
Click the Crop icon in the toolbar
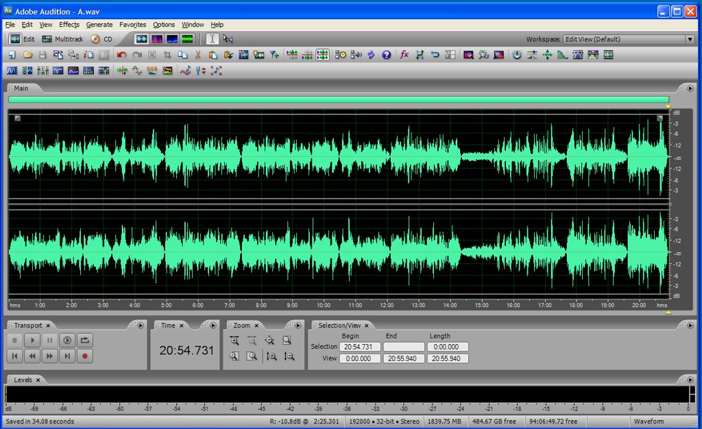pyautogui.click(x=167, y=55)
